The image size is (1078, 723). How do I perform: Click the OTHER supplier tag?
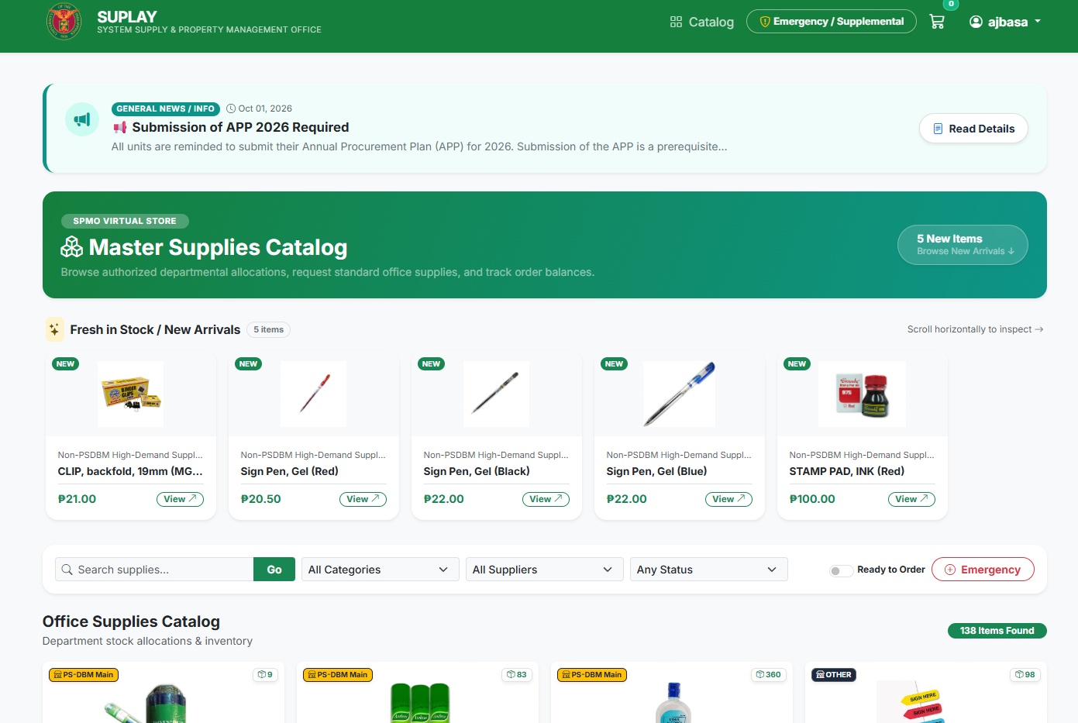pyautogui.click(x=834, y=675)
